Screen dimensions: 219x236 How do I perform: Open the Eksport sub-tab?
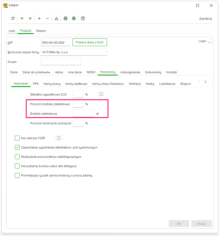(x=186, y=84)
